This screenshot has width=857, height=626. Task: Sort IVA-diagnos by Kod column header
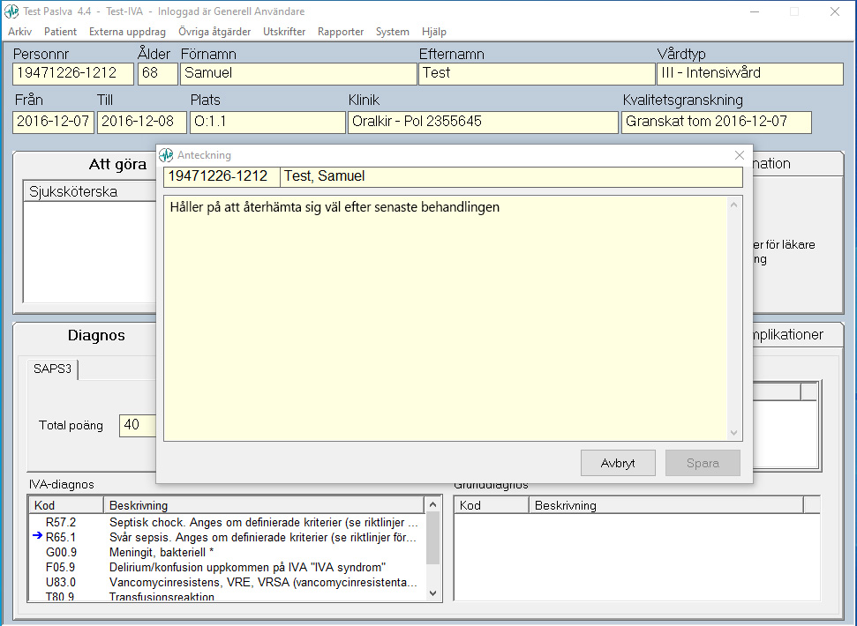[x=66, y=506]
